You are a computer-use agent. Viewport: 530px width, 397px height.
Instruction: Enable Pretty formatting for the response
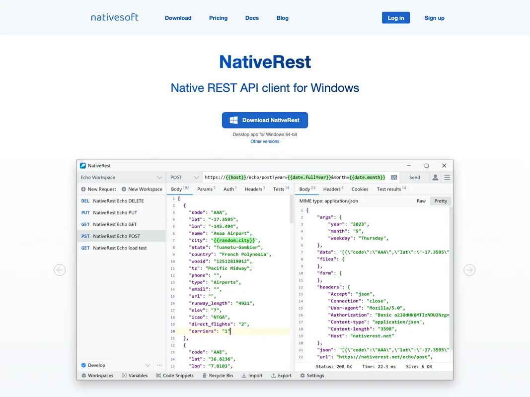tap(441, 201)
